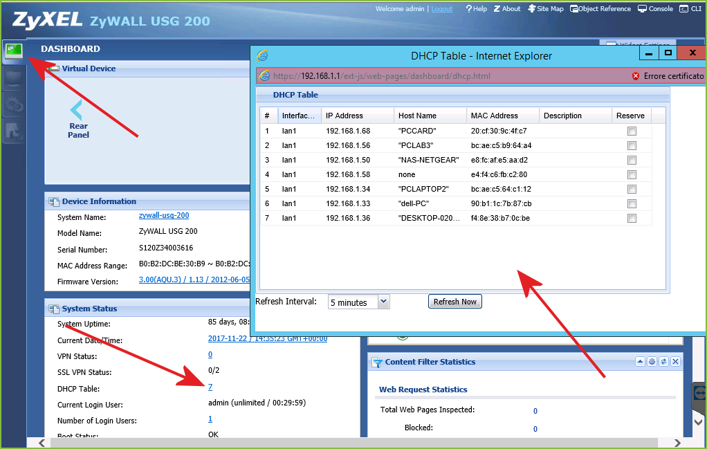Refresh the Content Filter Statistics widget
This screenshot has width=707, height=449.
(663, 362)
